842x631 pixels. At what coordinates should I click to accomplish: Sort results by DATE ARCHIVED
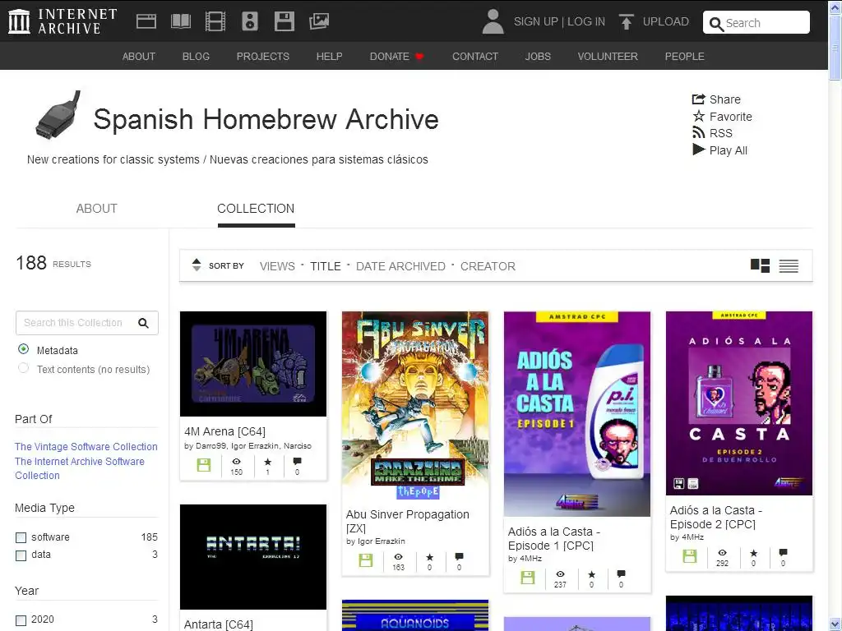pos(400,266)
